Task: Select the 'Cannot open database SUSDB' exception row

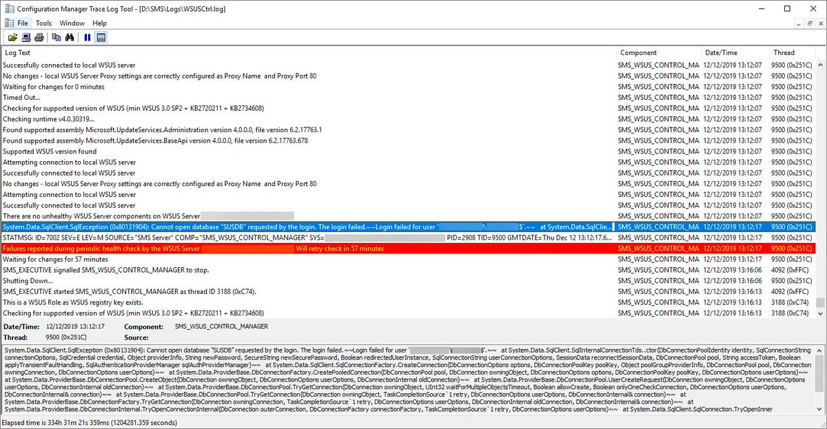Action: (407, 227)
